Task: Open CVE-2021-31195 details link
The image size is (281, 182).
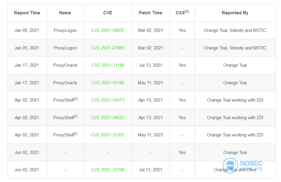Action: click(108, 83)
